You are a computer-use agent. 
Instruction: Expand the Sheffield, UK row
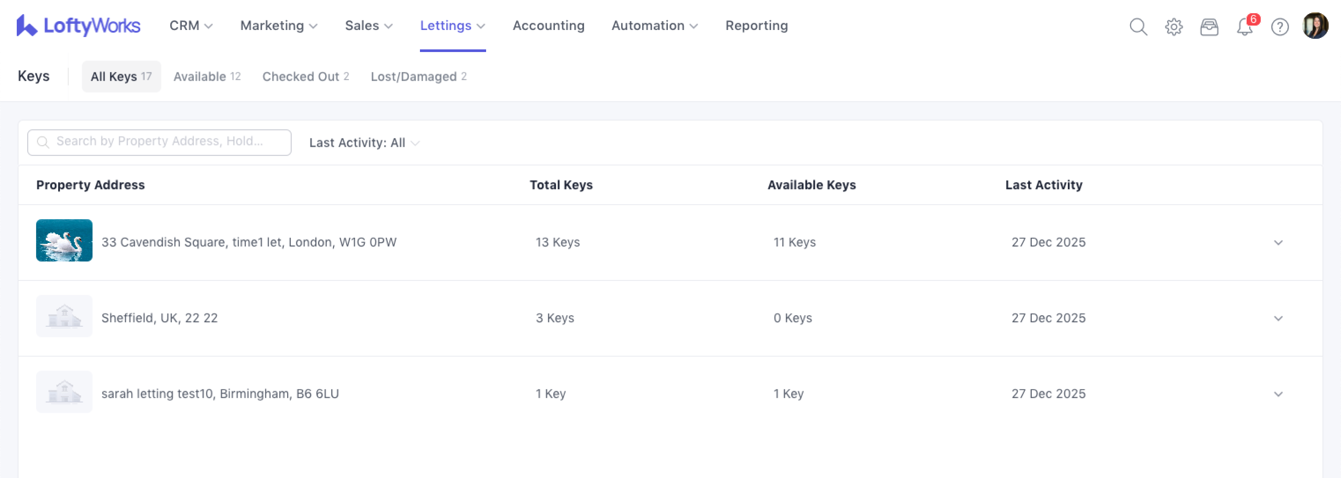click(x=1278, y=318)
